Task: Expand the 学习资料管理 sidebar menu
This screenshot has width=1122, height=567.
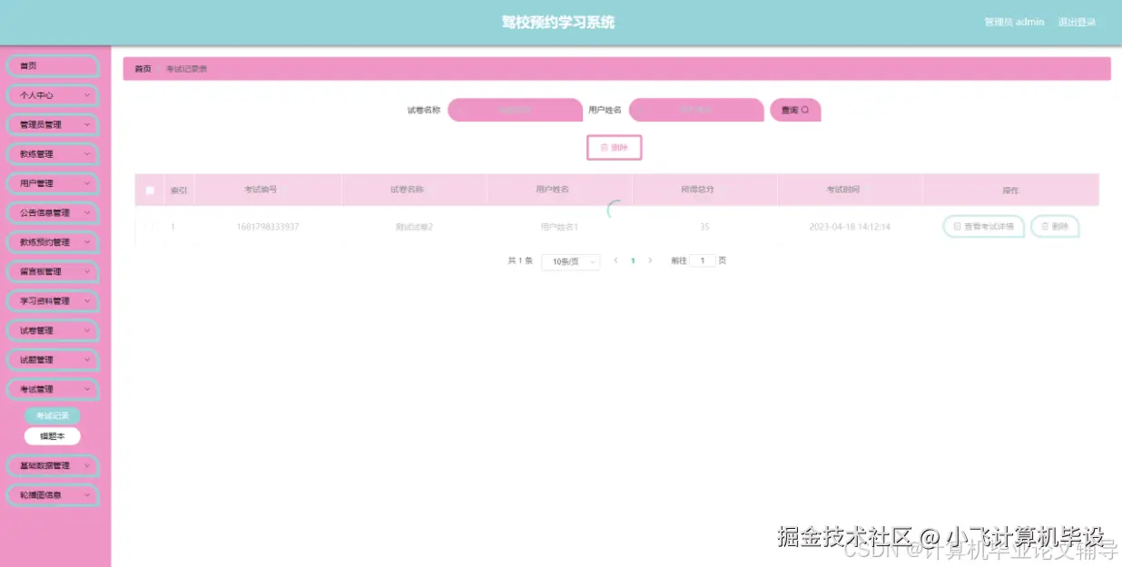Action: point(53,301)
